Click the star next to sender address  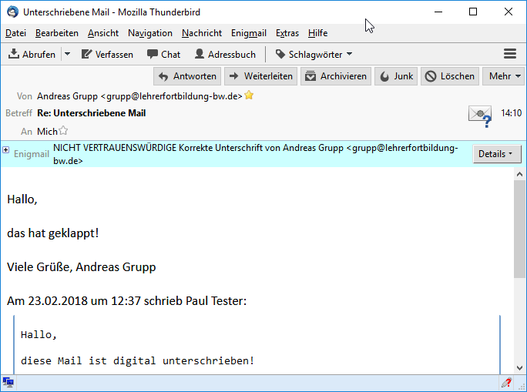(250, 96)
